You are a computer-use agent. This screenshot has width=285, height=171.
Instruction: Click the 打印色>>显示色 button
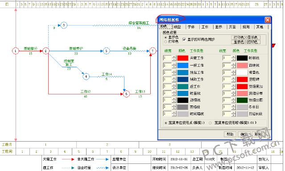tap(246, 37)
